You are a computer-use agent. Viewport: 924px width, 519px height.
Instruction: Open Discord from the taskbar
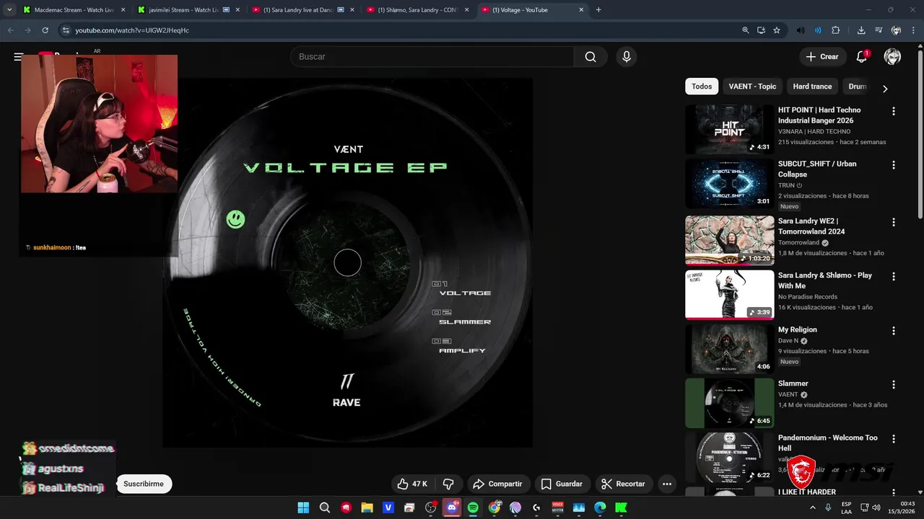(452, 507)
